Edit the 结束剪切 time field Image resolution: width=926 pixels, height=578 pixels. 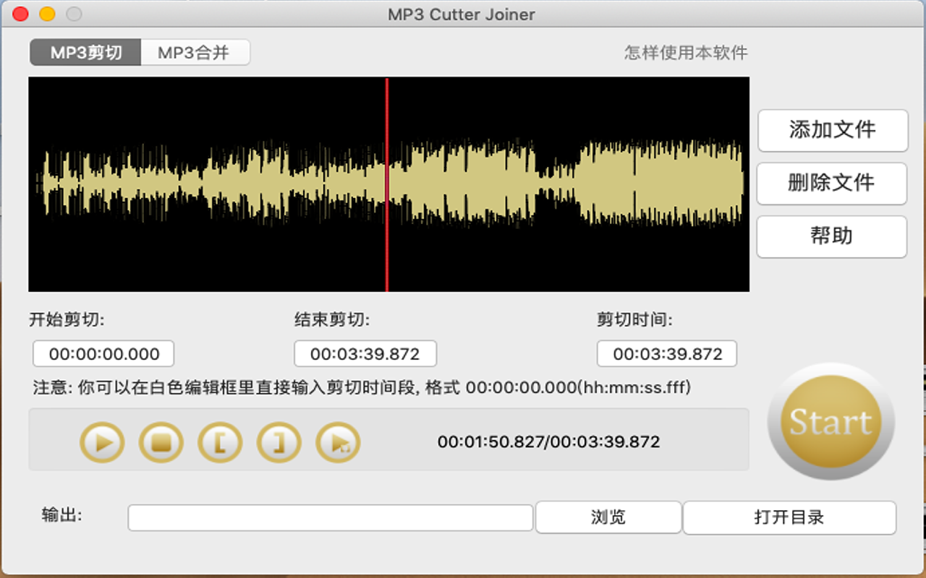tap(365, 354)
